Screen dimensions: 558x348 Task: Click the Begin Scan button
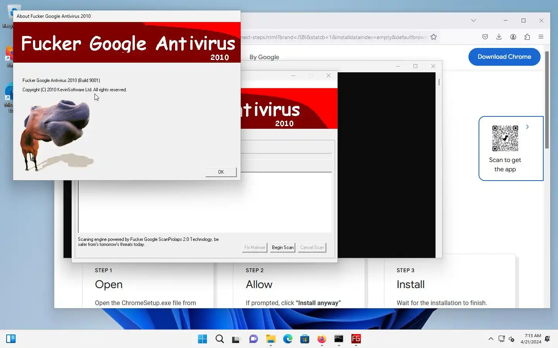(282, 247)
